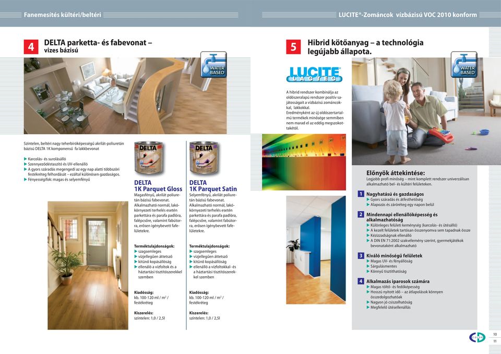Click the blue number 3 box beside Kiváló
Image resolution: width=501 pixels, height=354 pixels.
(x=361, y=255)
